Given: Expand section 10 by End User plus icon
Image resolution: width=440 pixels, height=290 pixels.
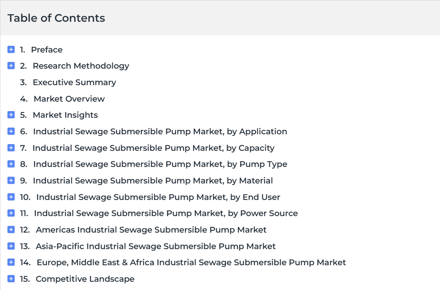Looking at the screenshot, I should (11, 197).
